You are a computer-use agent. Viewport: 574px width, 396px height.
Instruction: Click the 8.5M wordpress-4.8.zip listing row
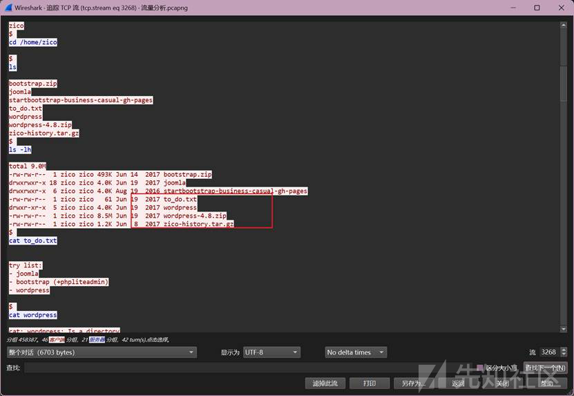[117, 216]
